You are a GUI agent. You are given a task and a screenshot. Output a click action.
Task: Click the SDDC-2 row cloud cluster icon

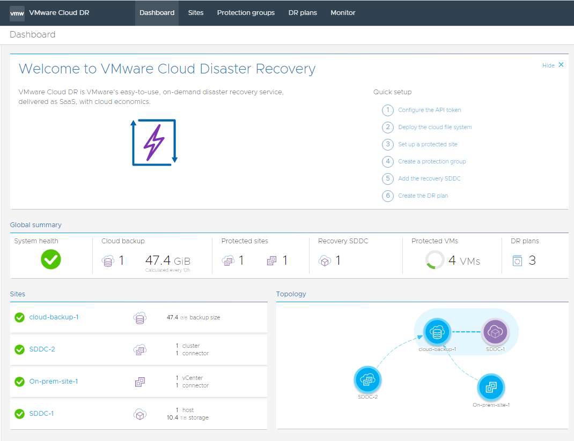click(x=140, y=350)
